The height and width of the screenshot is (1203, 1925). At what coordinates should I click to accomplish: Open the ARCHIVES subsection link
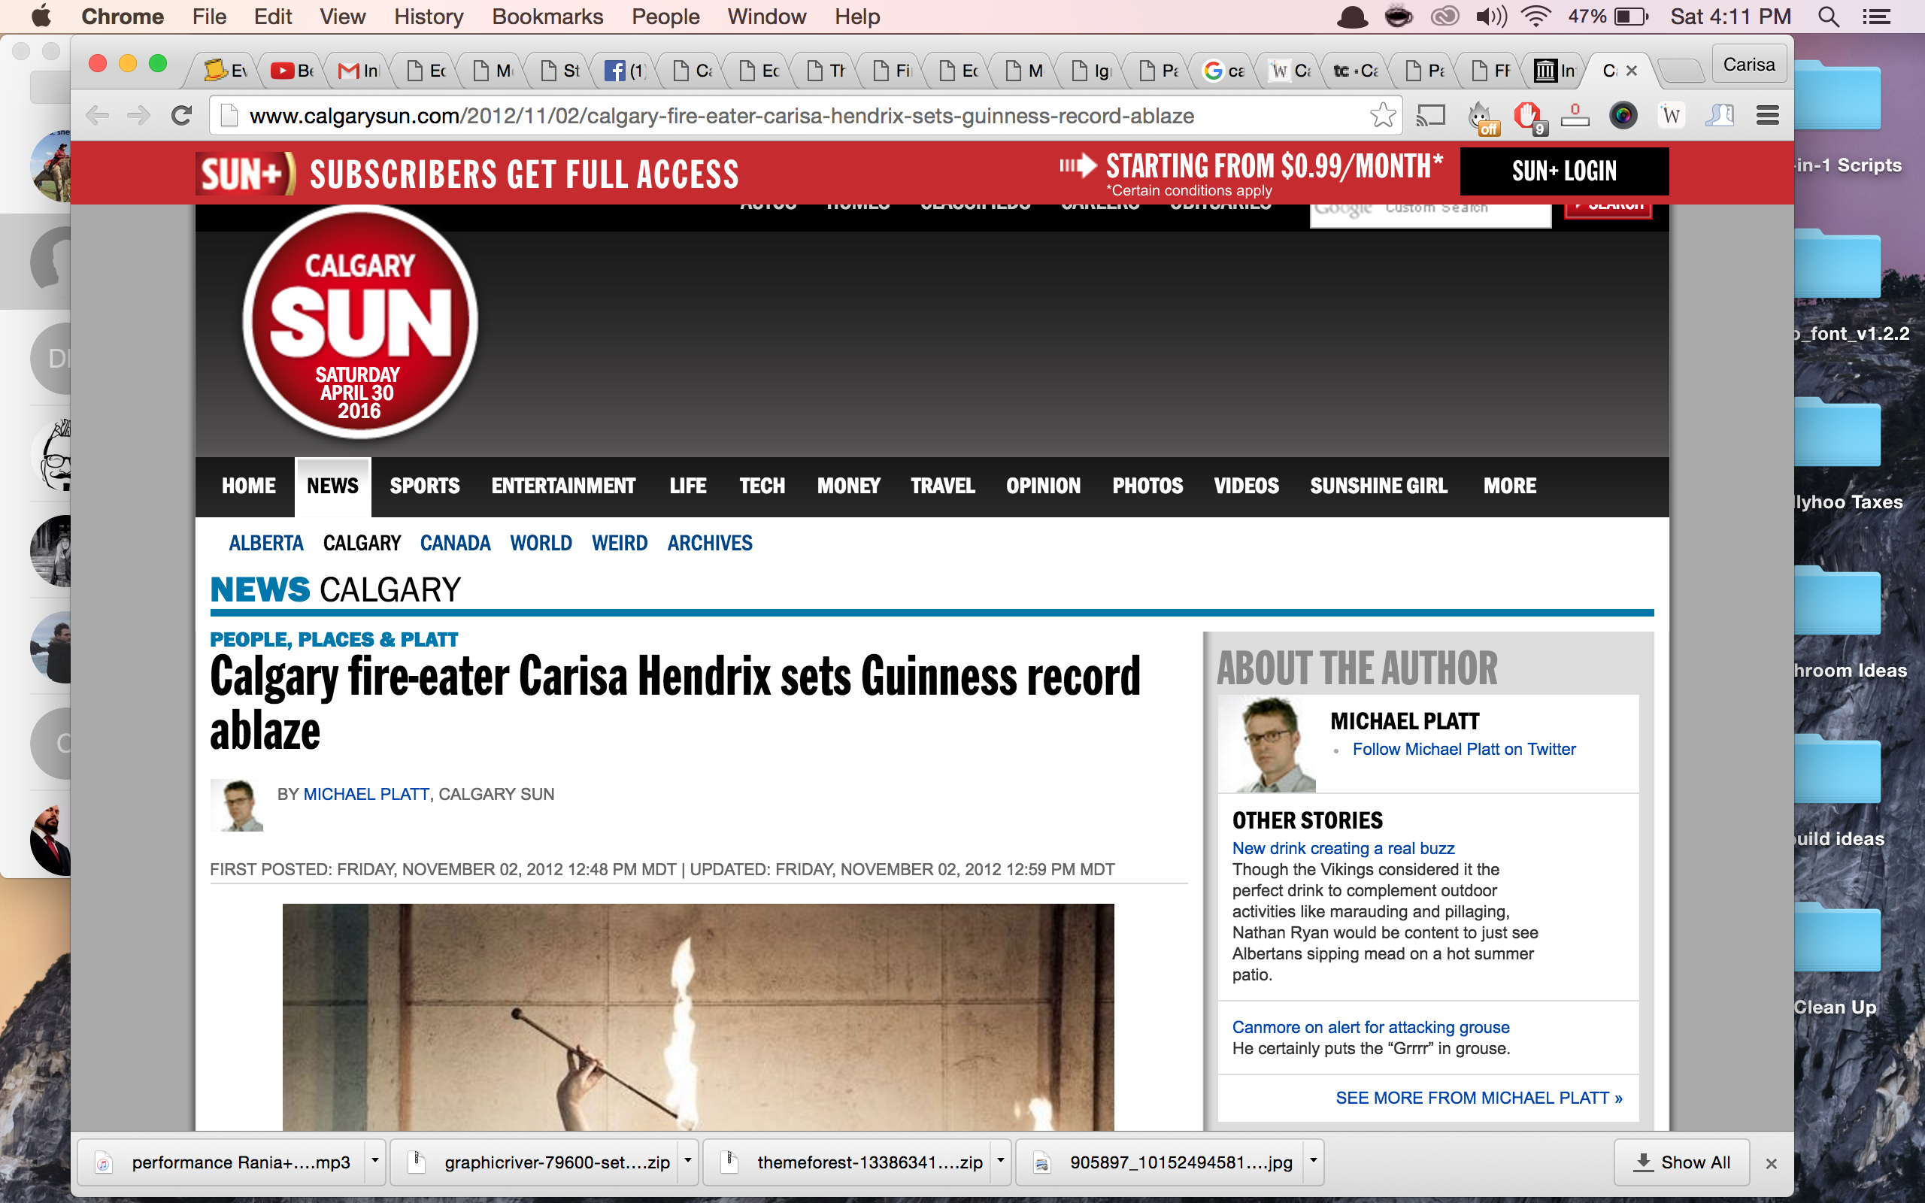(x=710, y=544)
